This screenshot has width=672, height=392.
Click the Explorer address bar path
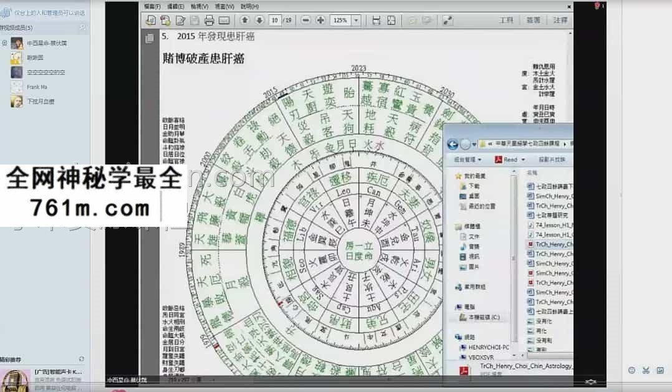pos(526,144)
